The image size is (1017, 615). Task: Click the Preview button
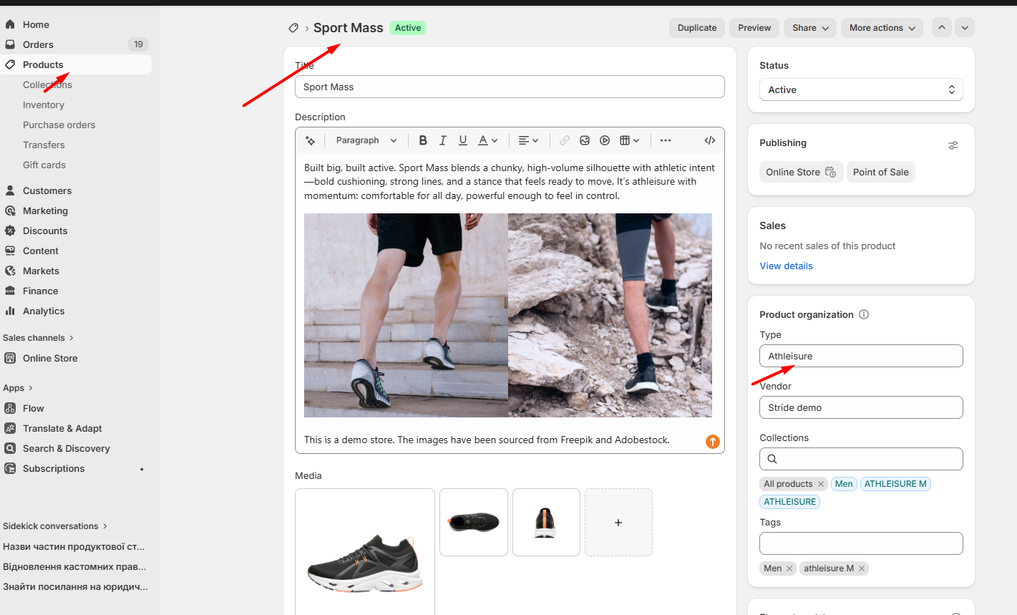(754, 28)
